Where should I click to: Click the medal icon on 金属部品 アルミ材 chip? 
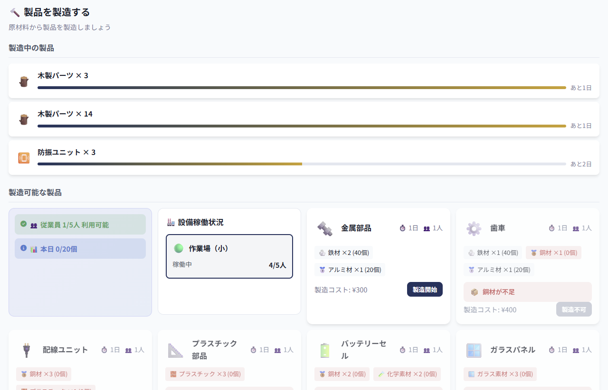(323, 270)
